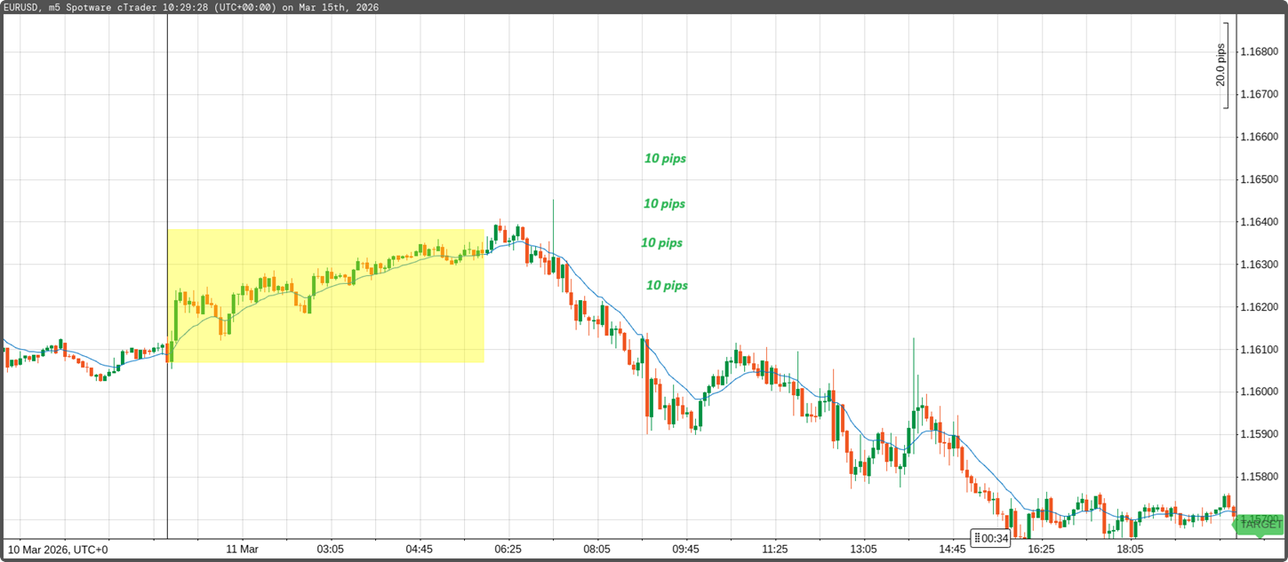Select the green TARGET price tag
Image resolution: width=1288 pixels, height=562 pixels.
click(1260, 525)
